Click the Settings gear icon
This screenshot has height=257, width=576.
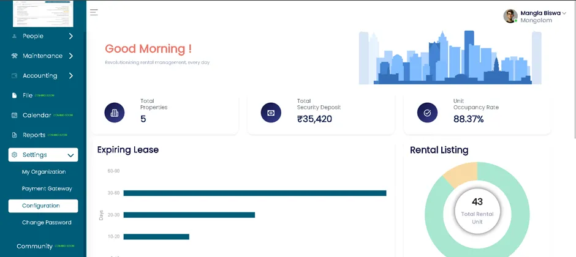(14, 155)
